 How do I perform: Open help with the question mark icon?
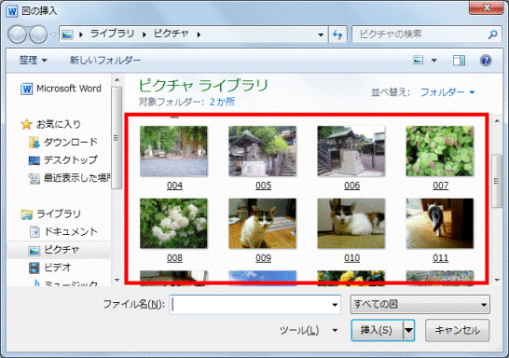pyautogui.click(x=486, y=61)
